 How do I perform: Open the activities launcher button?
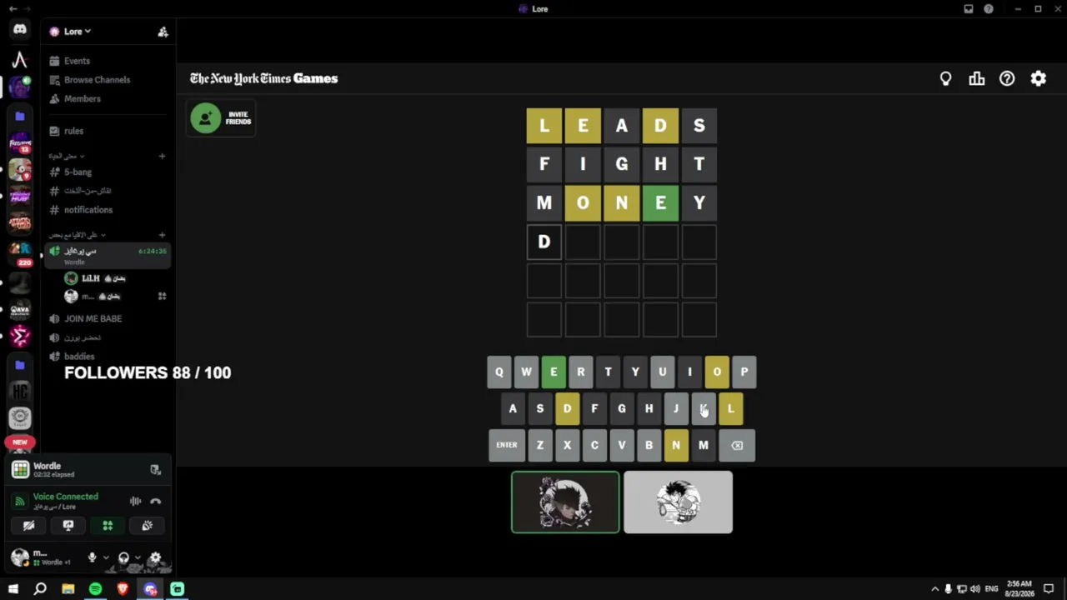click(x=108, y=526)
